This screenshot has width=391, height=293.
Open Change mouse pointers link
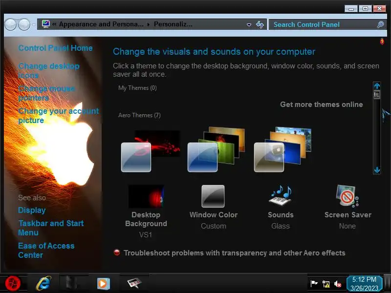(46, 93)
